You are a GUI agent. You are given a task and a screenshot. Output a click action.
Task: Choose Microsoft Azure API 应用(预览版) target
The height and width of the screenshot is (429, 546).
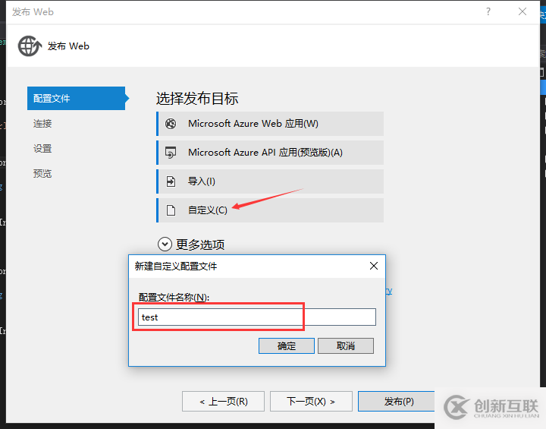(270, 153)
